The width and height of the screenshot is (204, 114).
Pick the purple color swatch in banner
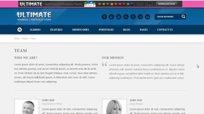(132, 4)
